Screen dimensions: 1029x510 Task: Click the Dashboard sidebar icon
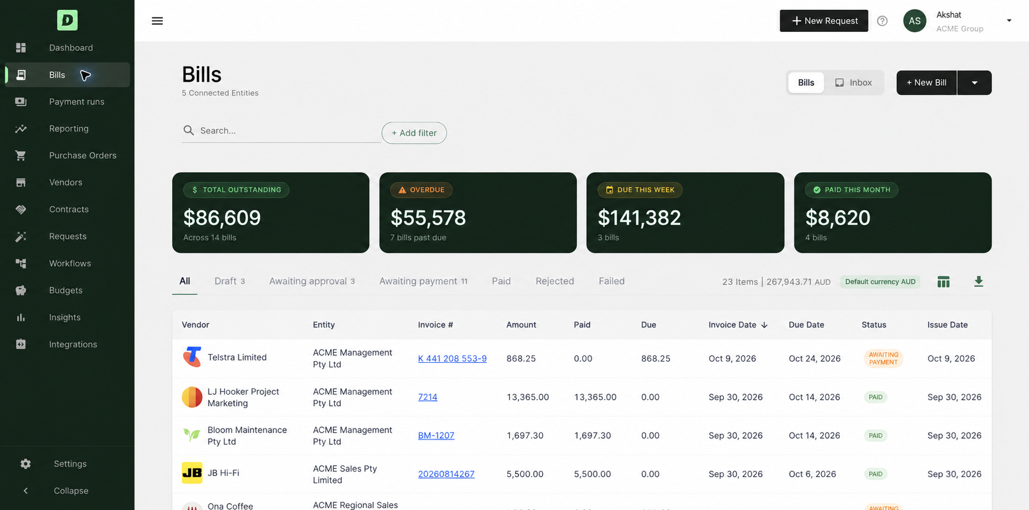click(x=21, y=47)
